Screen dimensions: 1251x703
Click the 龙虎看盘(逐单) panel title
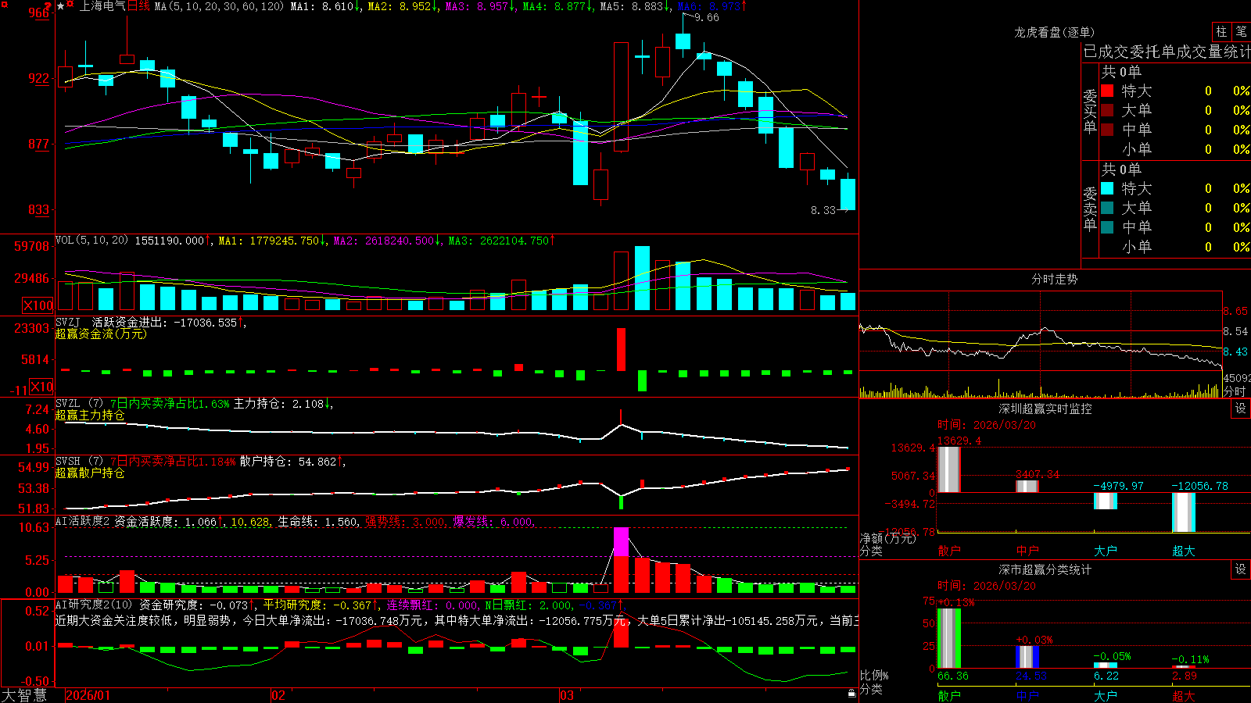point(1055,32)
